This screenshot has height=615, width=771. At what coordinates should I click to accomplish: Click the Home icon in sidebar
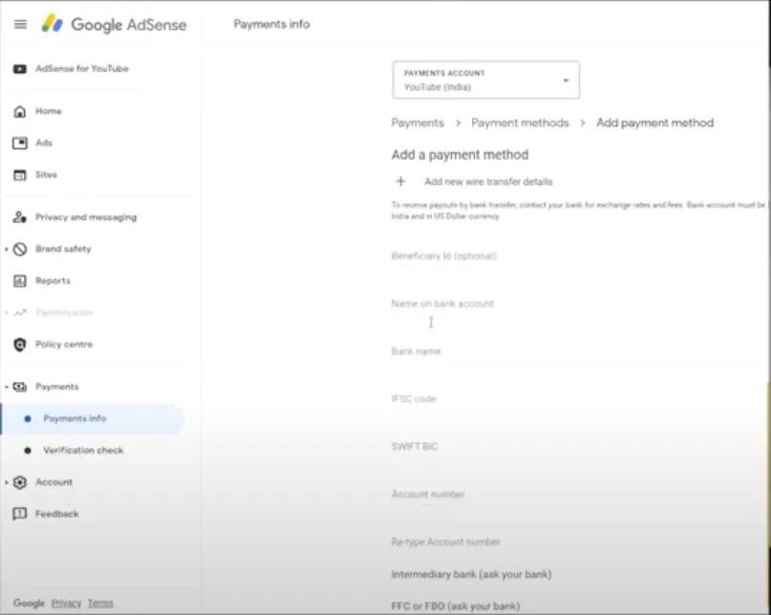pos(19,111)
